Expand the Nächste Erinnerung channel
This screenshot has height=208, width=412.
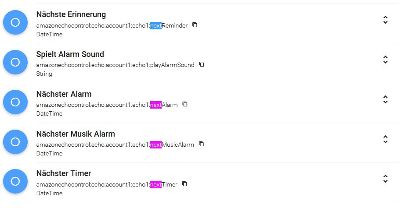tap(386, 20)
